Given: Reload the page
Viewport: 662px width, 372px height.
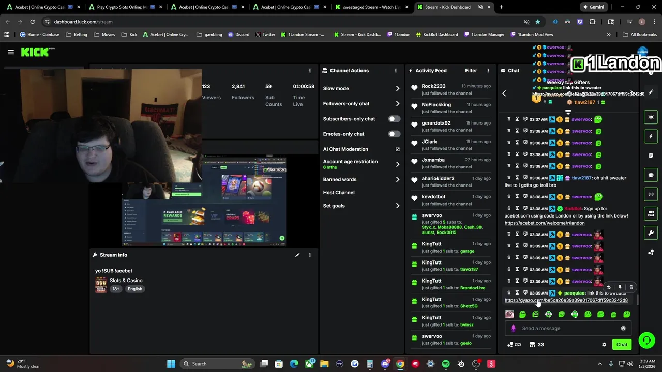Looking at the screenshot, I should pyautogui.click(x=32, y=22).
